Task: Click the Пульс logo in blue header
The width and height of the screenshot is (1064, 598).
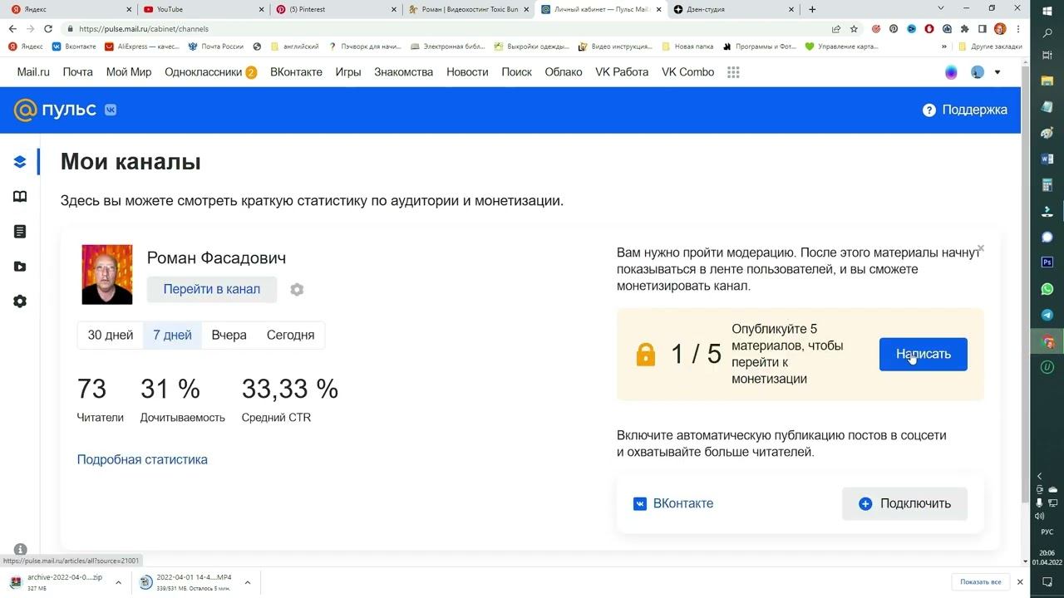Action: [55, 110]
